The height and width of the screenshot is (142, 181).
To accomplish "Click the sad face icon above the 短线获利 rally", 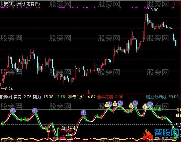I will coord(84,113).
